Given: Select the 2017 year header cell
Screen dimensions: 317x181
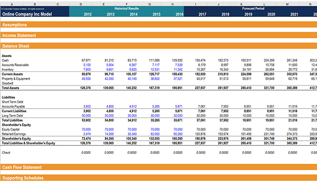Looking at the screenshot, I should [202, 14].
